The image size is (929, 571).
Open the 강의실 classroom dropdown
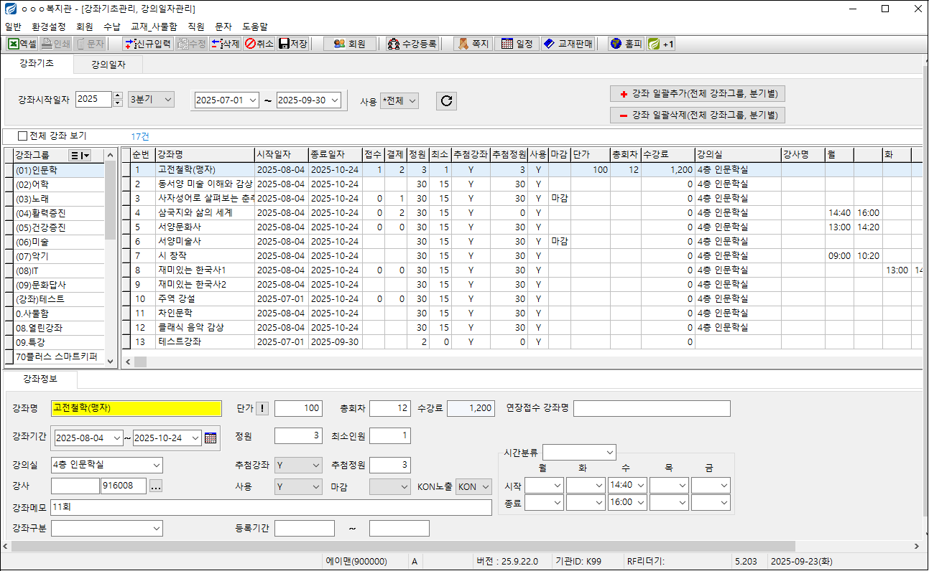[x=156, y=465]
